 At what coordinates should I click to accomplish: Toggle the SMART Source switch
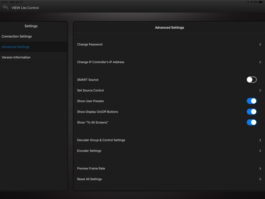(252, 80)
